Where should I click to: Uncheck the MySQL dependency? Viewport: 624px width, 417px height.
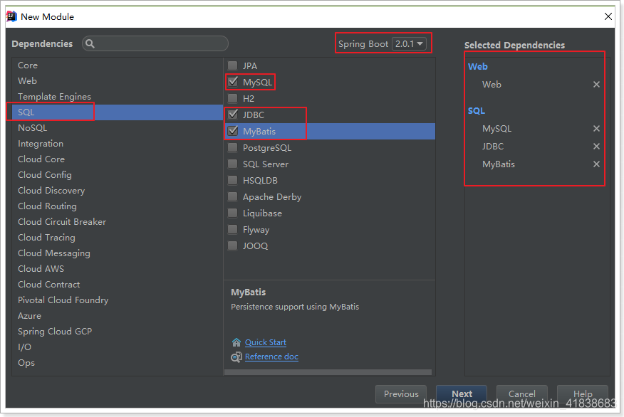[x=233, y=82]
